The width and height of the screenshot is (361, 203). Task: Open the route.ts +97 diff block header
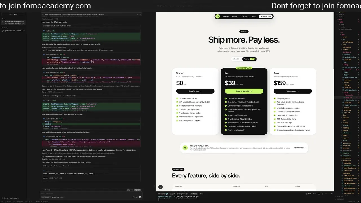pyautogui.click(x=92, y=31)
